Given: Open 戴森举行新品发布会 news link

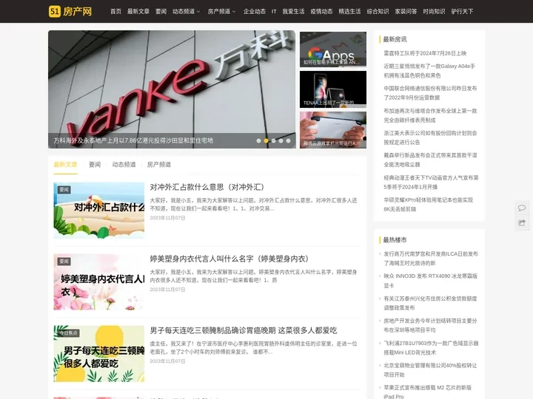Looking at the screenshot, I should pos(430,160).
